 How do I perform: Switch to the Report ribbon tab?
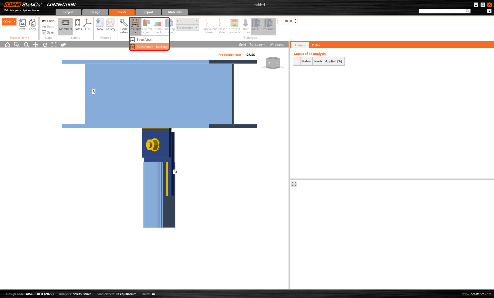coord(148,12)
